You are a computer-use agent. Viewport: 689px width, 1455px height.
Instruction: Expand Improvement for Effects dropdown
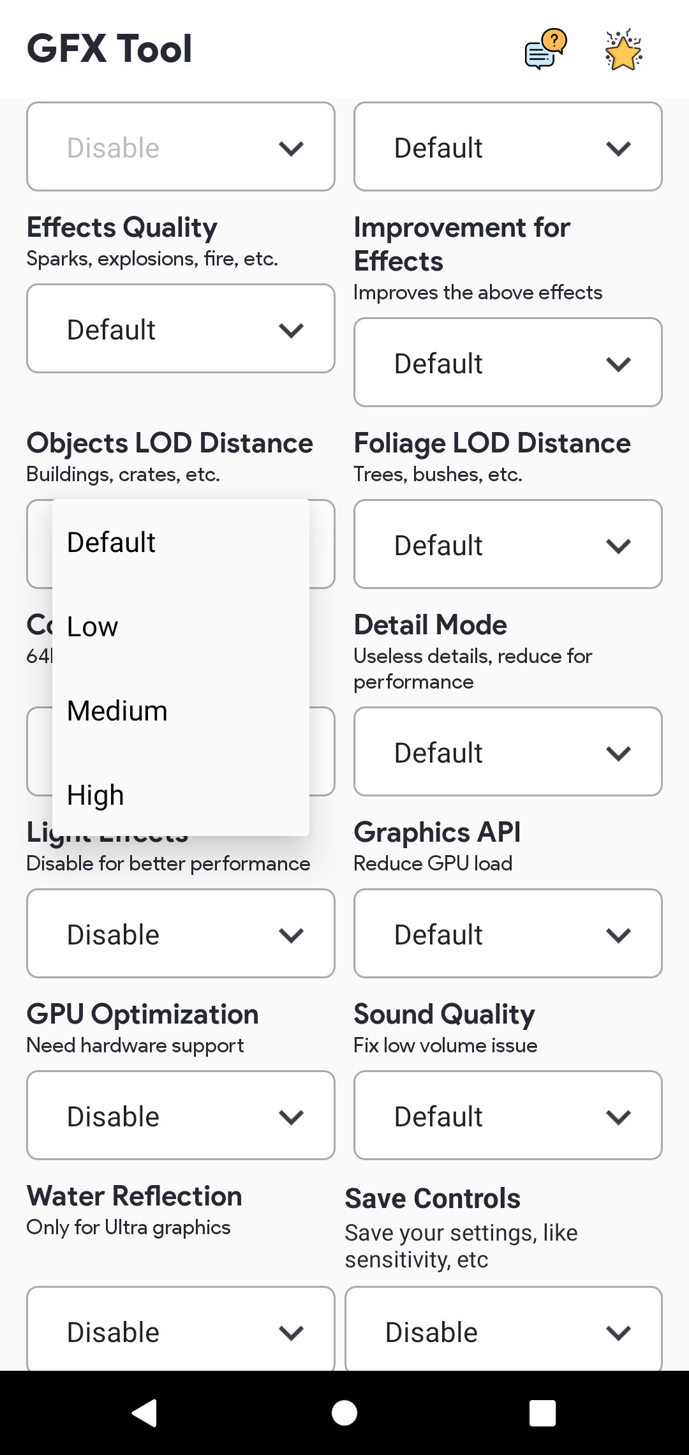[508, 362]
